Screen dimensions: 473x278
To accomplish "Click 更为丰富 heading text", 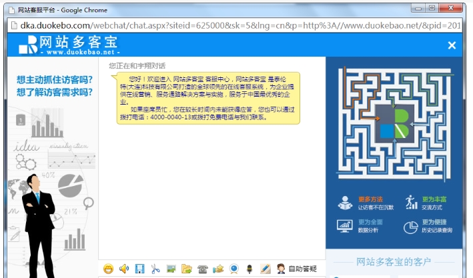I will click(434, 199).
